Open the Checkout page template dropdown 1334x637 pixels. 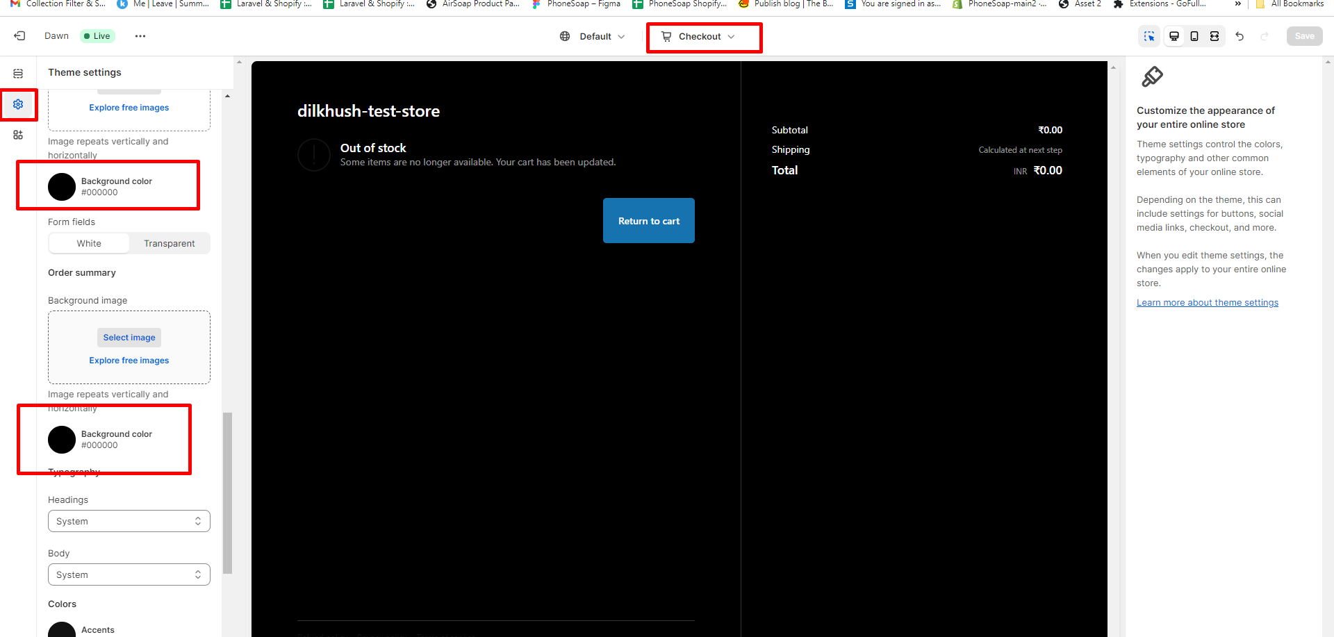coord(698,36)
